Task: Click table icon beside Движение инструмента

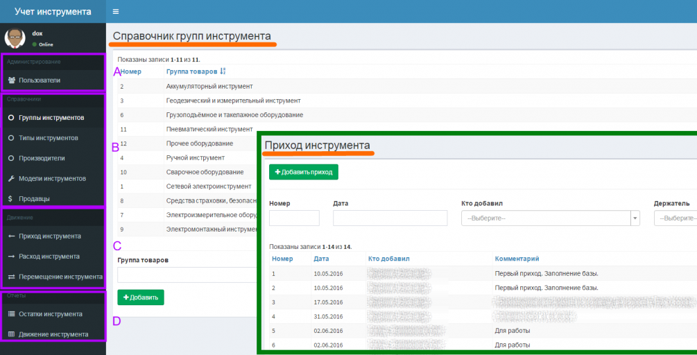Action: click(x=12, y=334)
